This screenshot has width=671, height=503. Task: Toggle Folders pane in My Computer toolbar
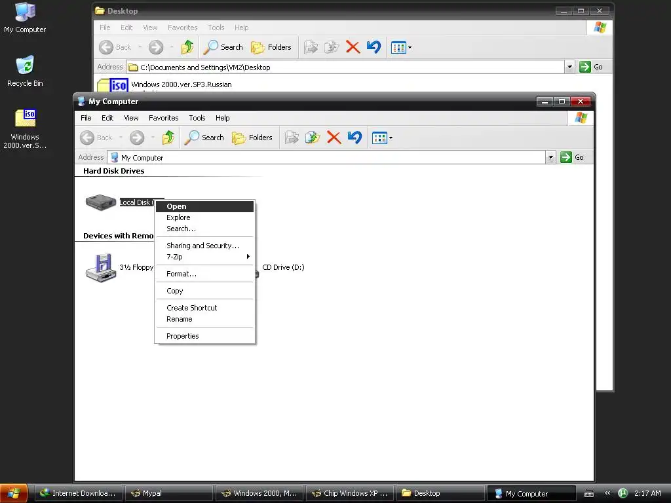(x=252, y=138)
